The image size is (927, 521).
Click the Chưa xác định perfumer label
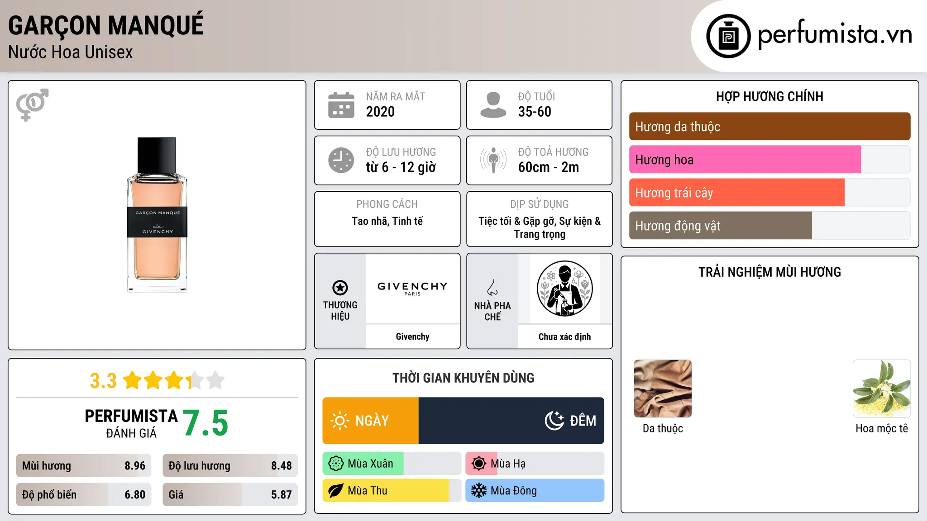click(x=564, y=336)
